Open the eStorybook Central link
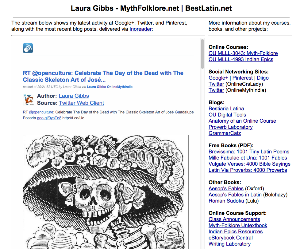This screenshot has width=304, height=249. [x=230, y=238]
